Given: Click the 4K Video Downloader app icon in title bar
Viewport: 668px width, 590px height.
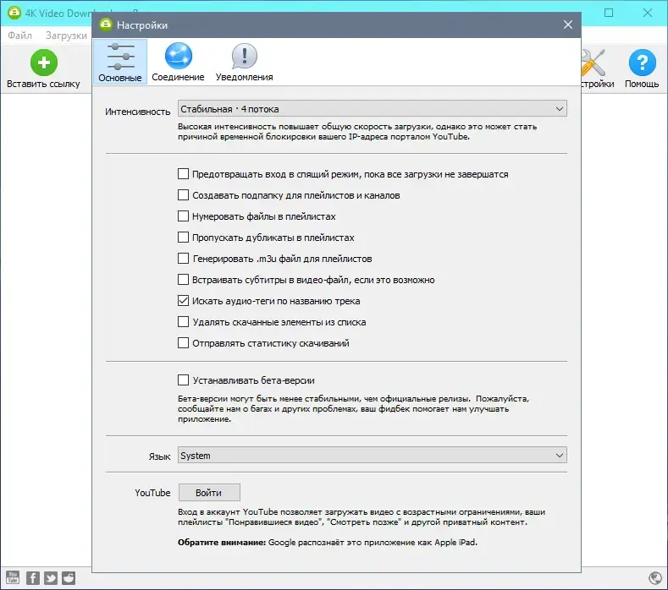Looking at the screenshot, I should coord(14,13).
